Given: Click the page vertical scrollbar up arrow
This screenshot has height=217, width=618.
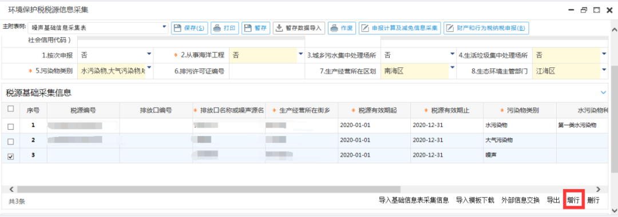Looking at the screenshot, I should click(614, 30).
